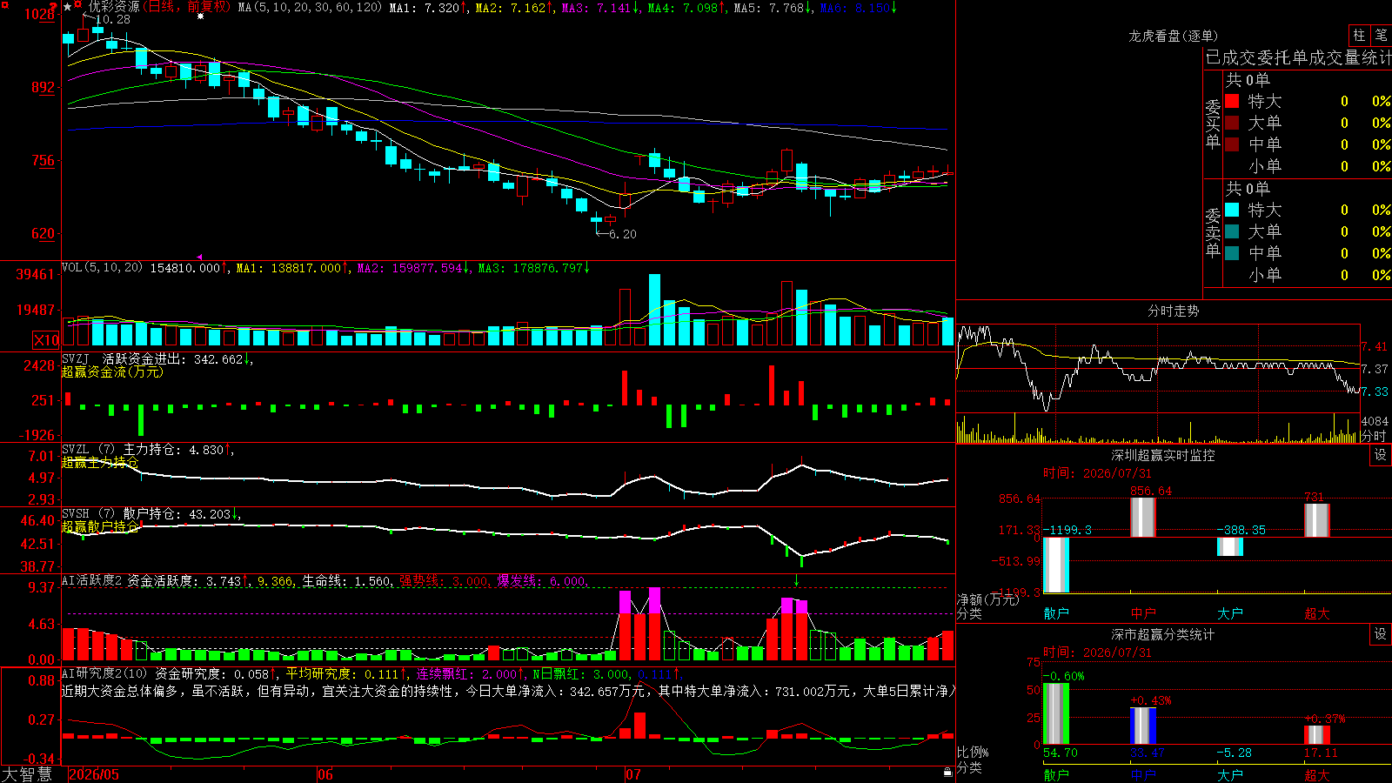Image resolution: width=1392 pixels, height=783 pixels.
Task: Click the red 特大 buy-order swatch
Action: tap(1232, 101)
